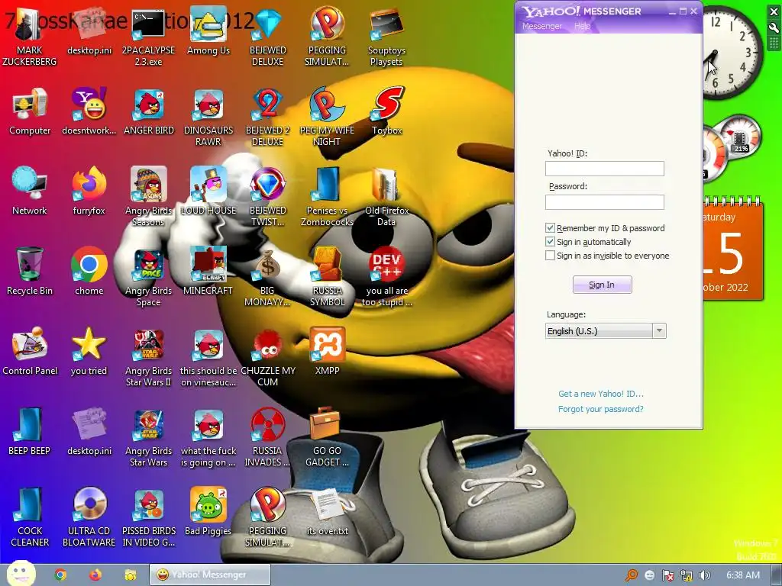Toggle Sign in automatically checkbox
The width and height of the screenshot is (782, 586).
550,242
